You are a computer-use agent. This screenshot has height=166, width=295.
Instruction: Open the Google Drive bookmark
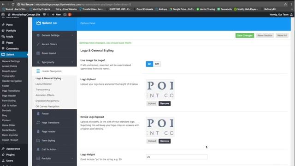point(182,9)
